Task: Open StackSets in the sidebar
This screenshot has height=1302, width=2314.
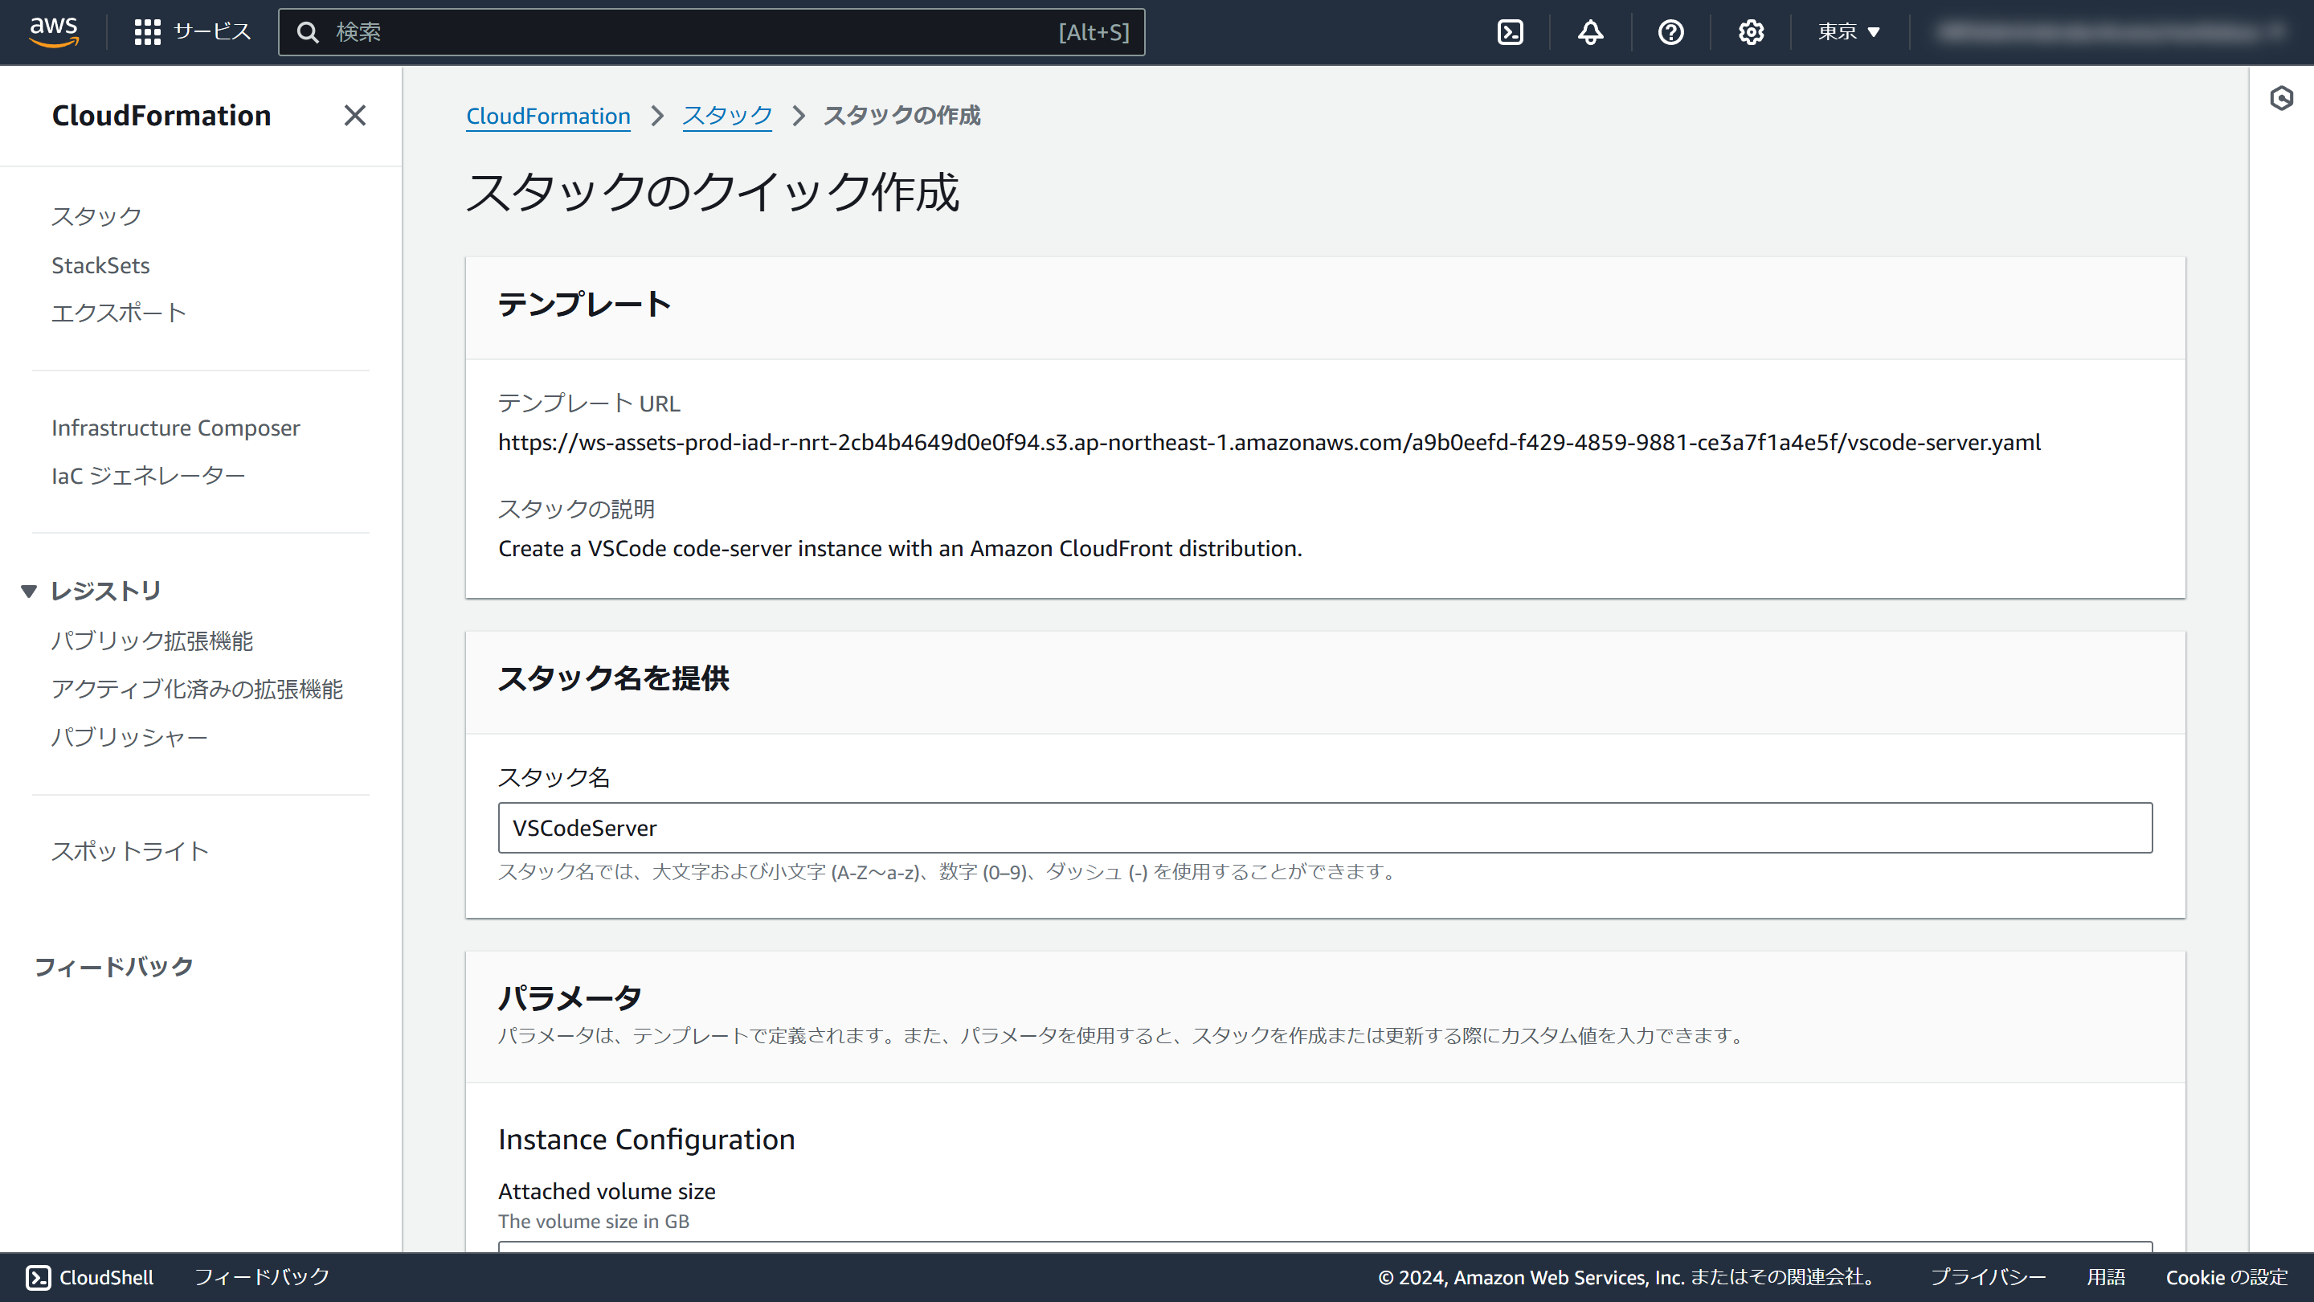Action: [x=100, y=265]
